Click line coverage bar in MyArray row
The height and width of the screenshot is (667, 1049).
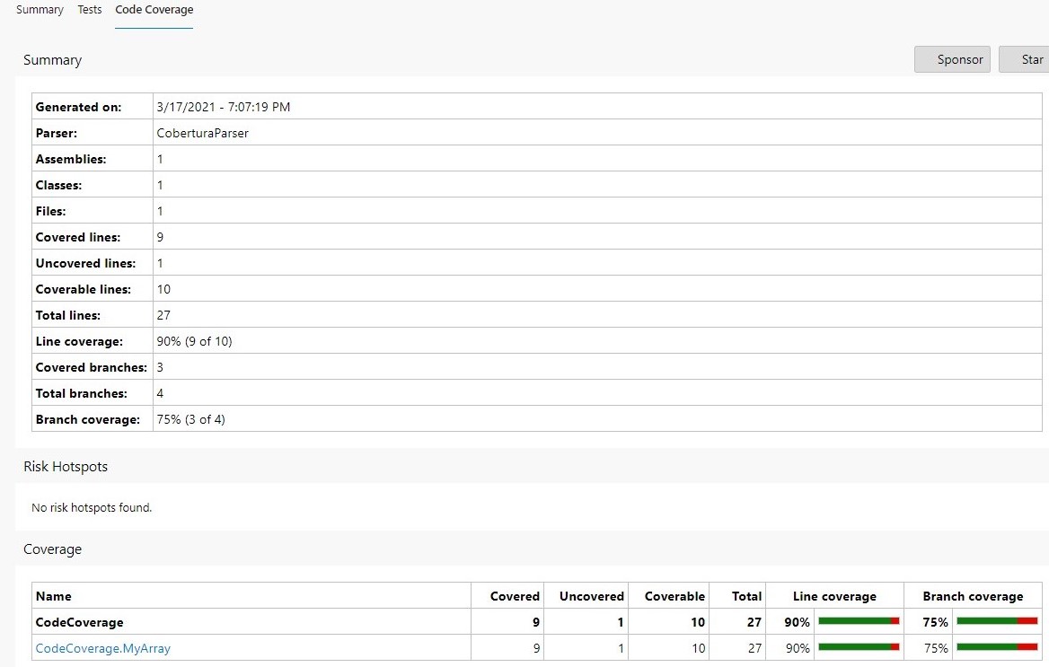point(859,647)
